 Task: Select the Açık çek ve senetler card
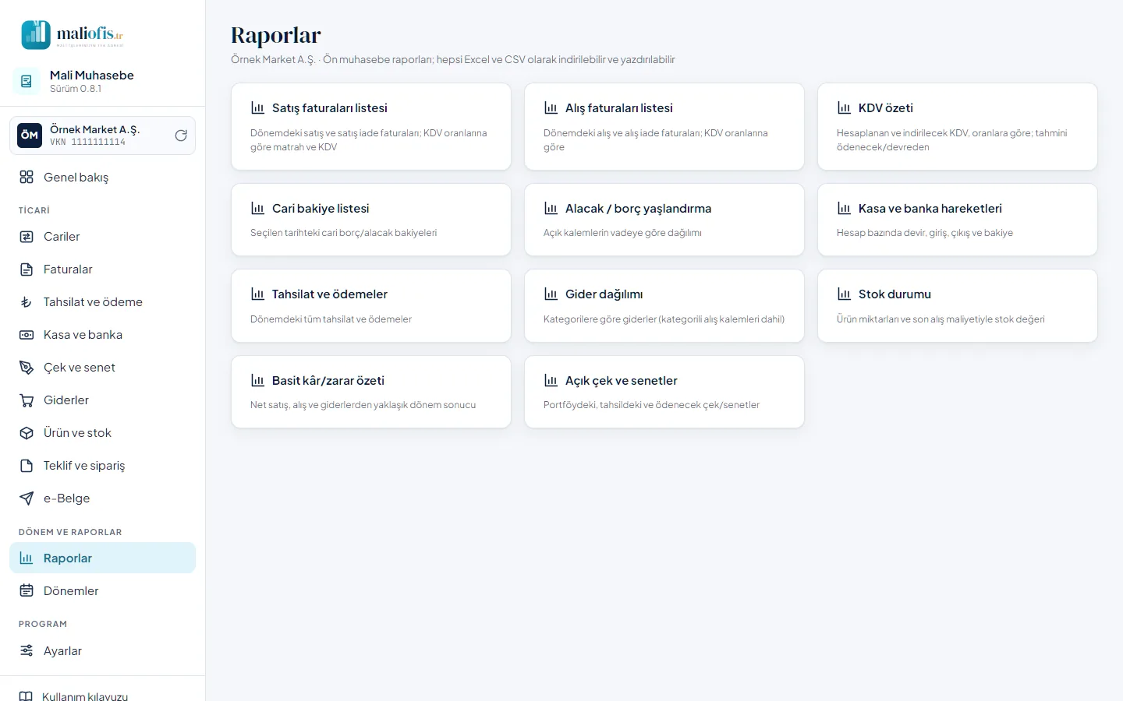coord(664,392)
